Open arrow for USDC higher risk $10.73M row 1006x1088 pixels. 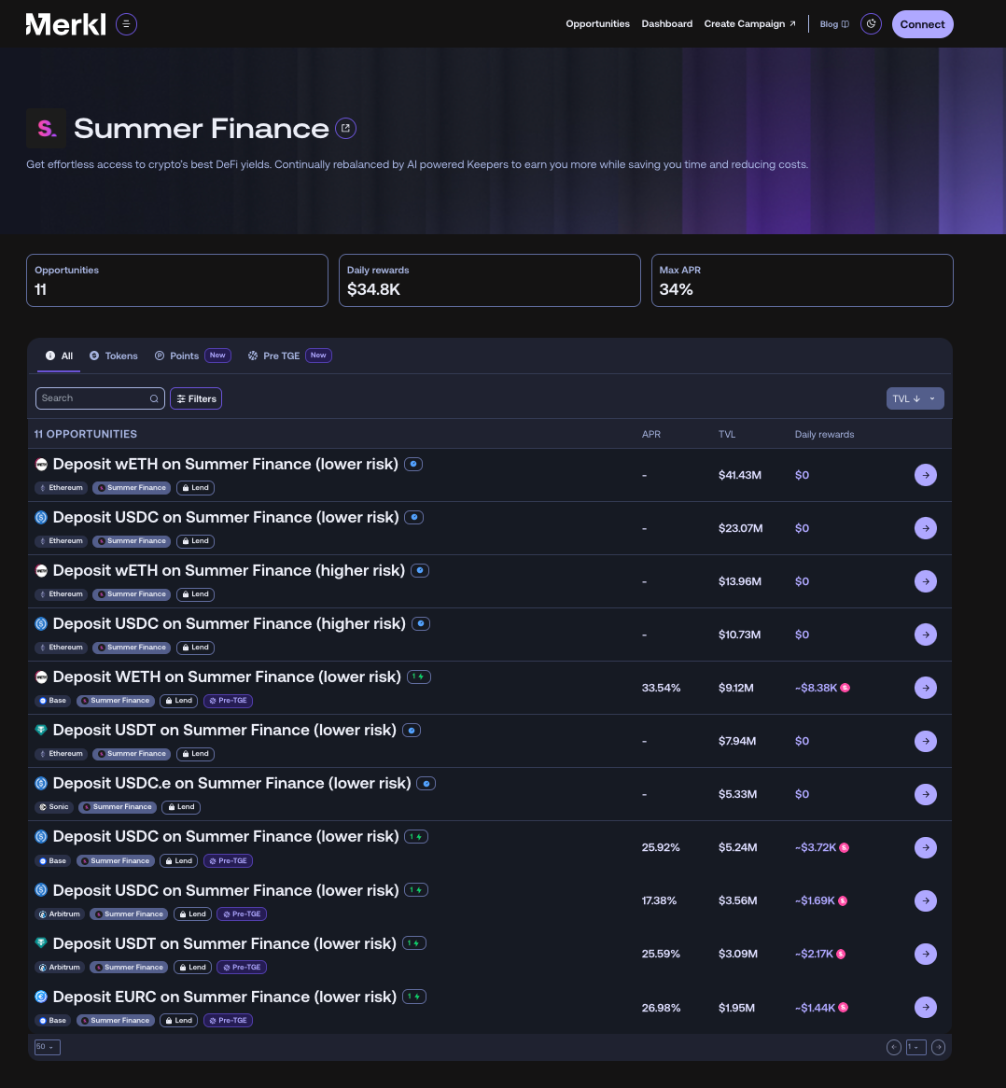[926, 635]
